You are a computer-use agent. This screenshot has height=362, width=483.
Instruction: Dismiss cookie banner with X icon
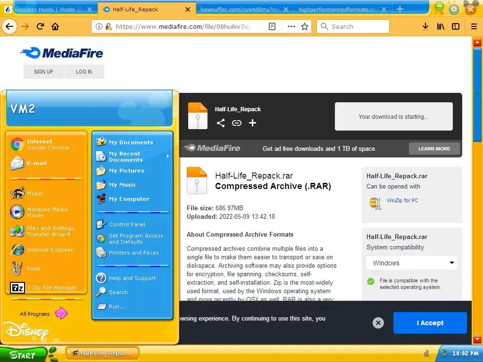pyautogui.click(x=378, y=322)
